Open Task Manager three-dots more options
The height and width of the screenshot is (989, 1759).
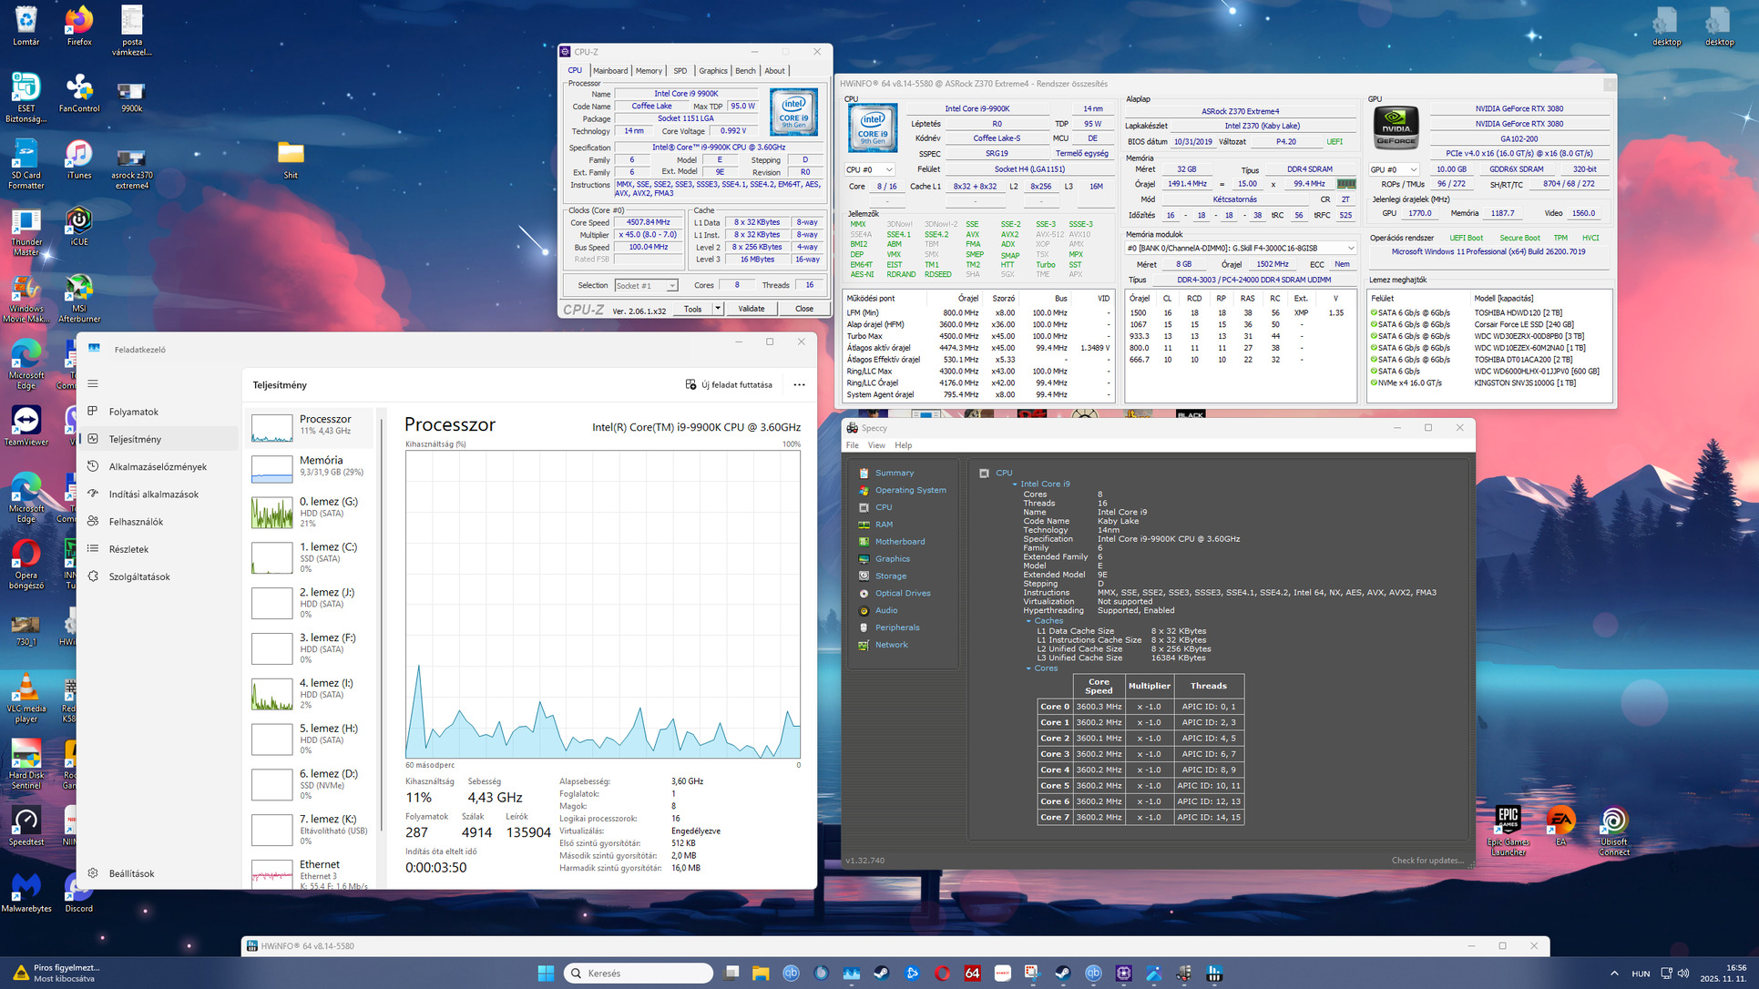coord(799,384)
